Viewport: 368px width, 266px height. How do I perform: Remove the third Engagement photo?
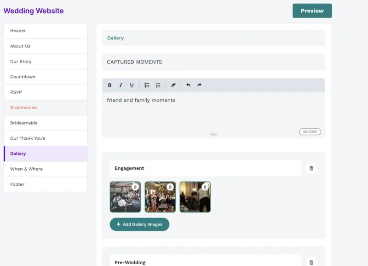205,187
